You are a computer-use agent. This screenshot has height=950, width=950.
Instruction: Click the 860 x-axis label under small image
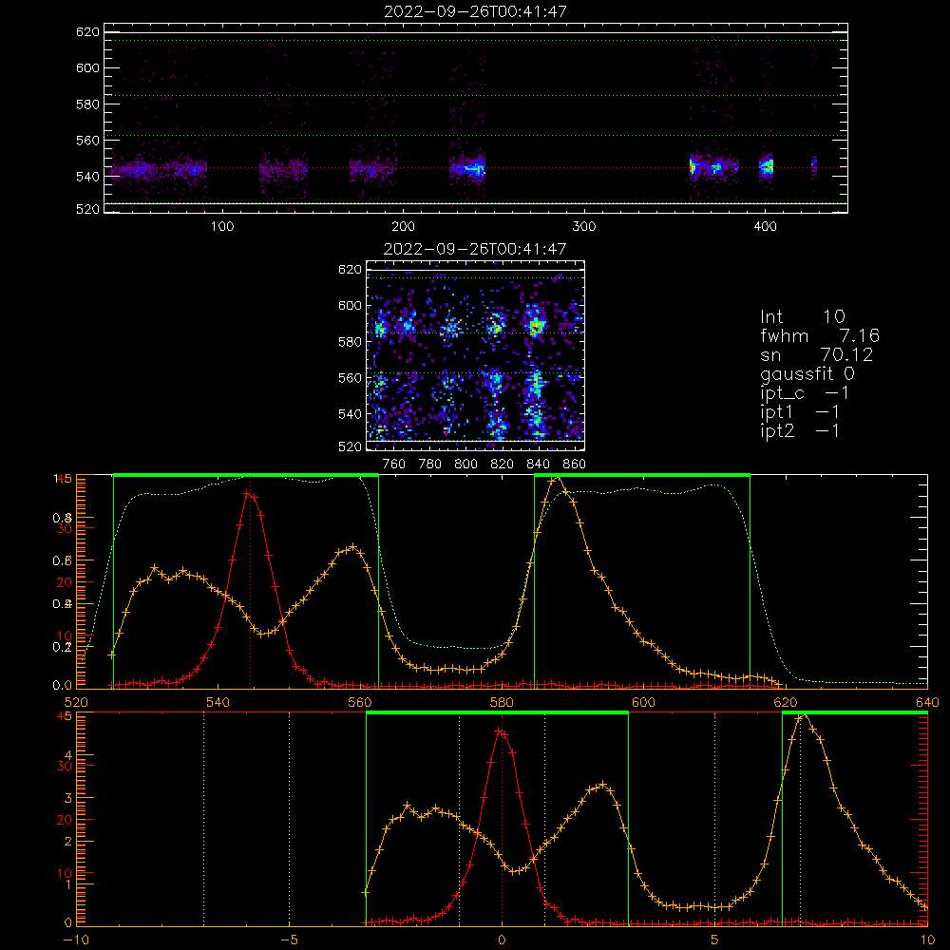pyautogui.click(x=575, y=465)
